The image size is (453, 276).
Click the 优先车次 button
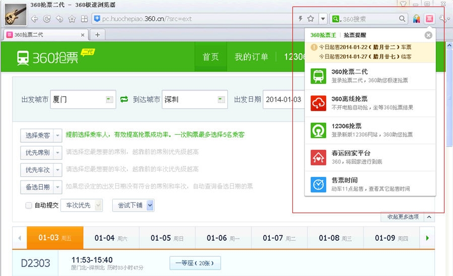[x=37, y=170]
